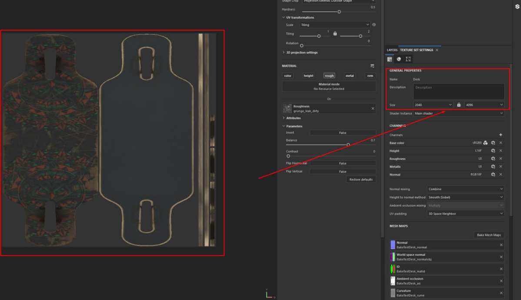Viewport: 521px width, 300px height.
Task: Open the 4096 Size dropdown
Action: (484, 105)
